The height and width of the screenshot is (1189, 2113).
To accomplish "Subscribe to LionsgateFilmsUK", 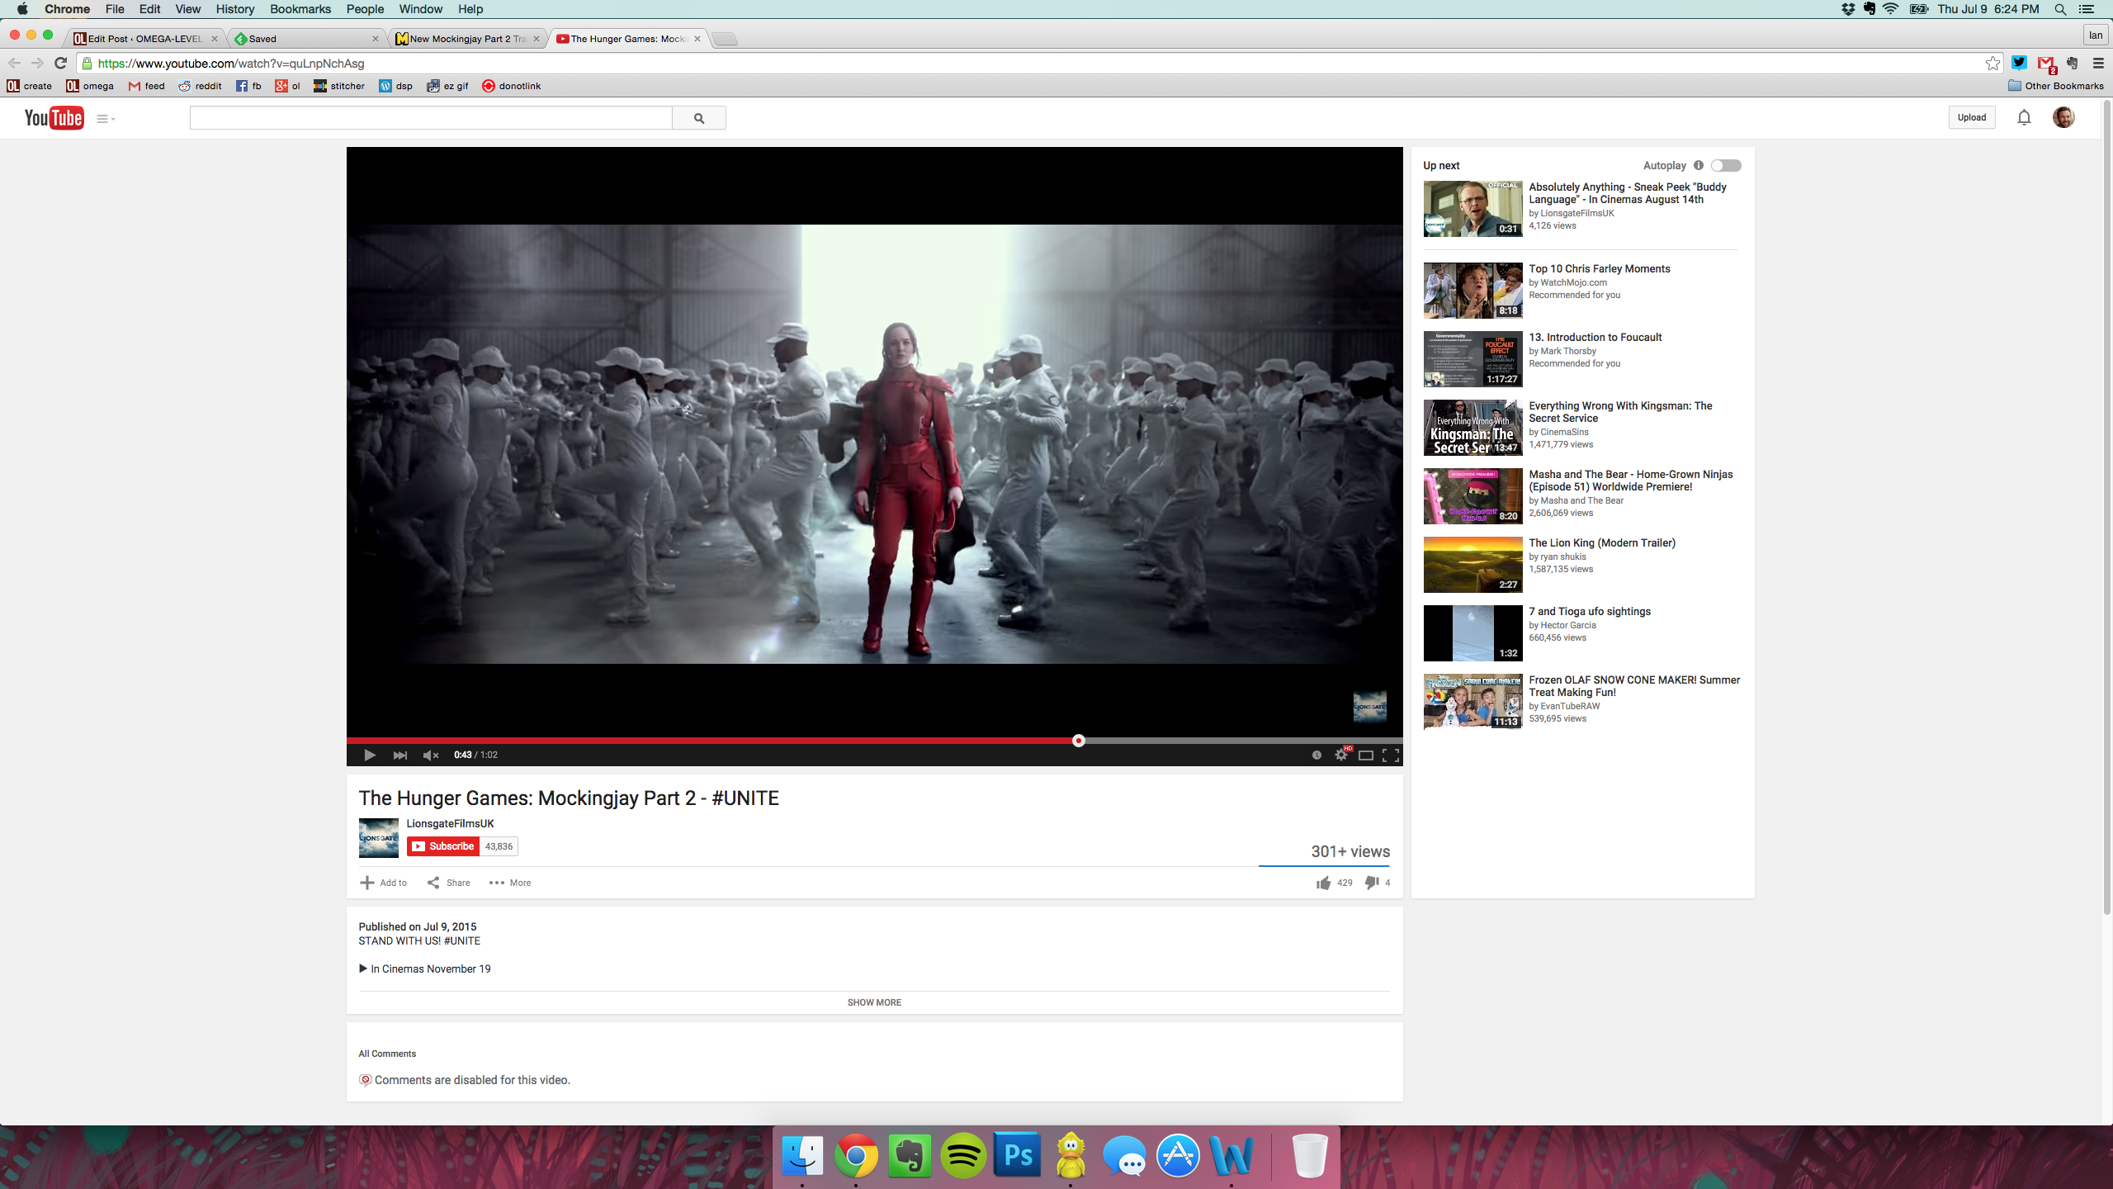I will click(443, 846).
